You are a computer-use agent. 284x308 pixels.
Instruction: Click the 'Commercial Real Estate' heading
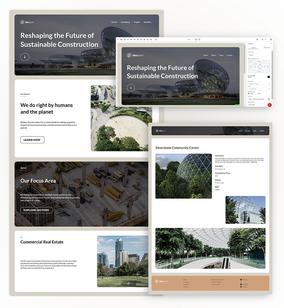tap(42, 242)
